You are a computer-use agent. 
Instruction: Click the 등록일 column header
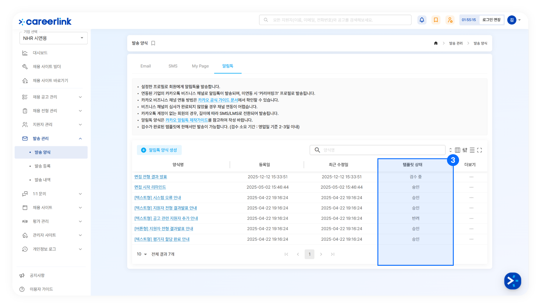point(264,165)
